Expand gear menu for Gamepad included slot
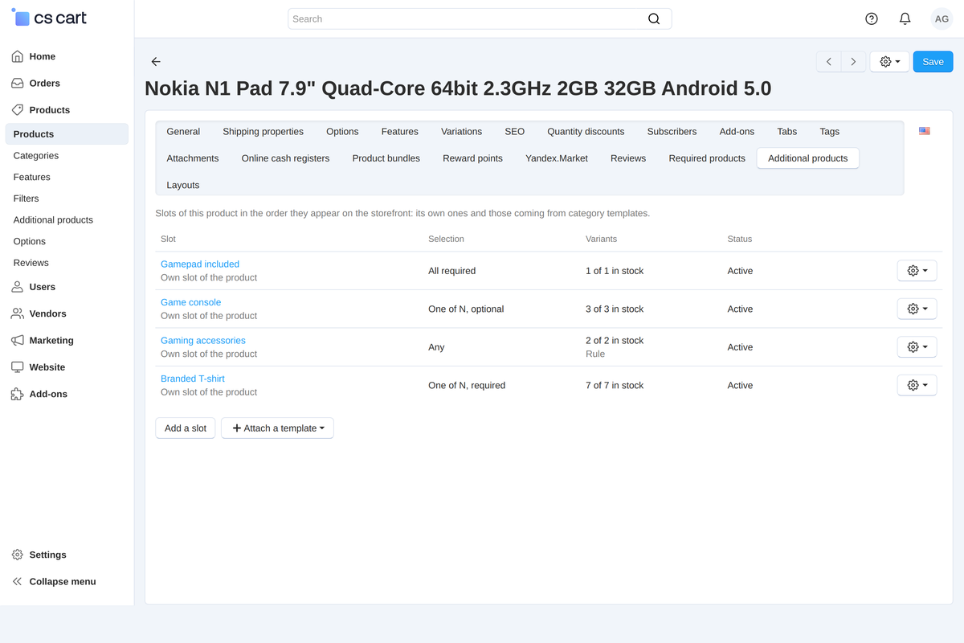 (x=917, y=271)
